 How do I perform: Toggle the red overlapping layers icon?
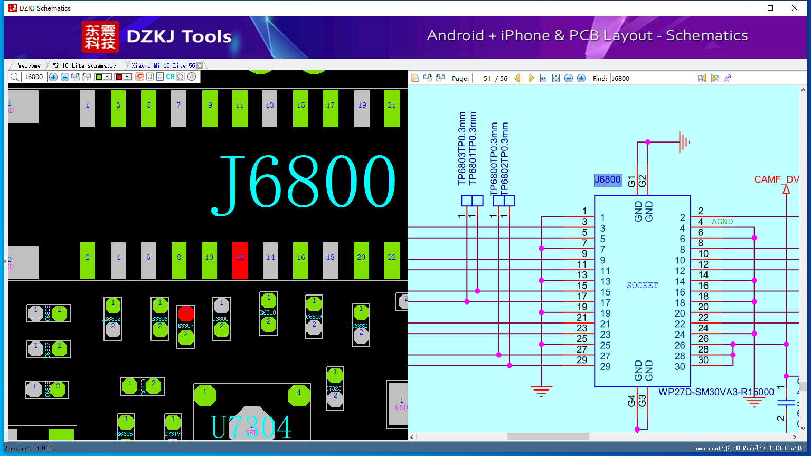[x=139, y=77]
